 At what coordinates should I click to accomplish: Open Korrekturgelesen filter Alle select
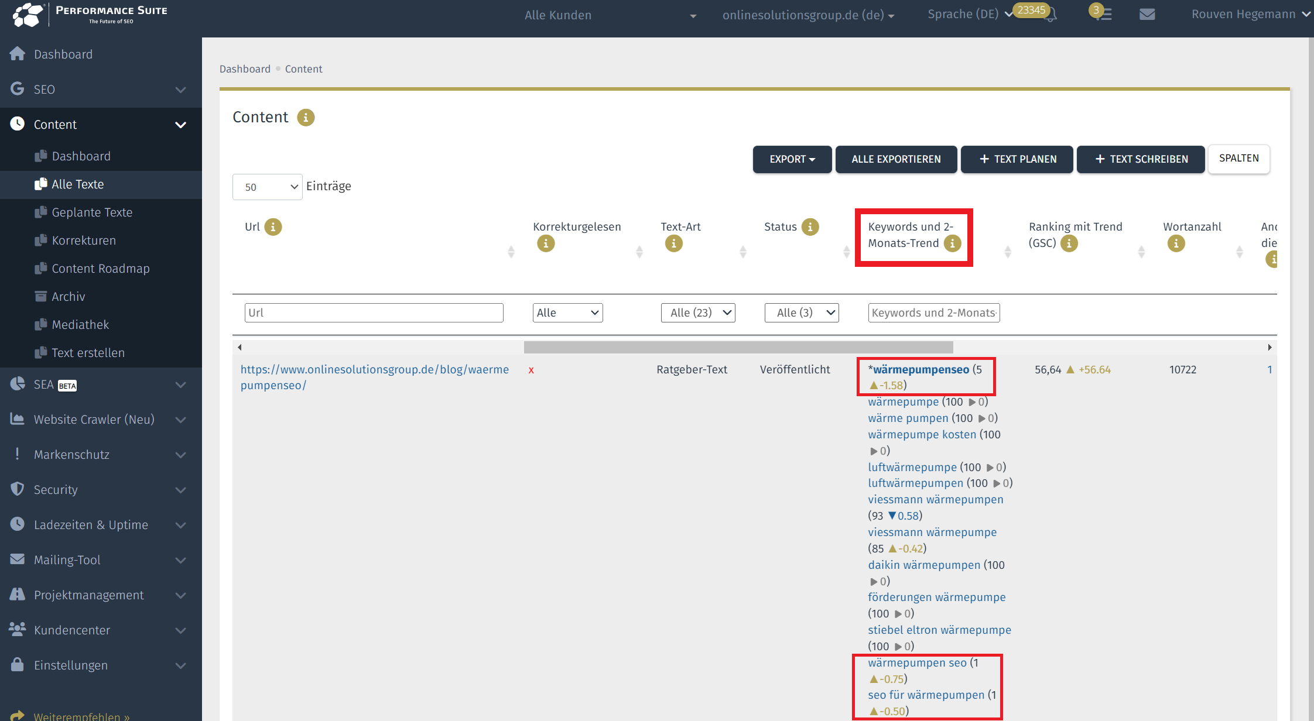click(x=567, y=313)
